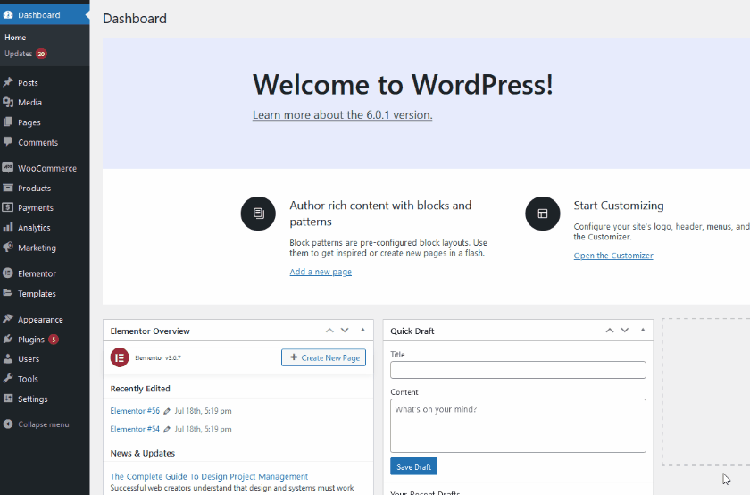The height and width of the screenshot is (495, 750).
Task: Toggle Quick Draft panel collapse triangle
Action: coord(643,331)
